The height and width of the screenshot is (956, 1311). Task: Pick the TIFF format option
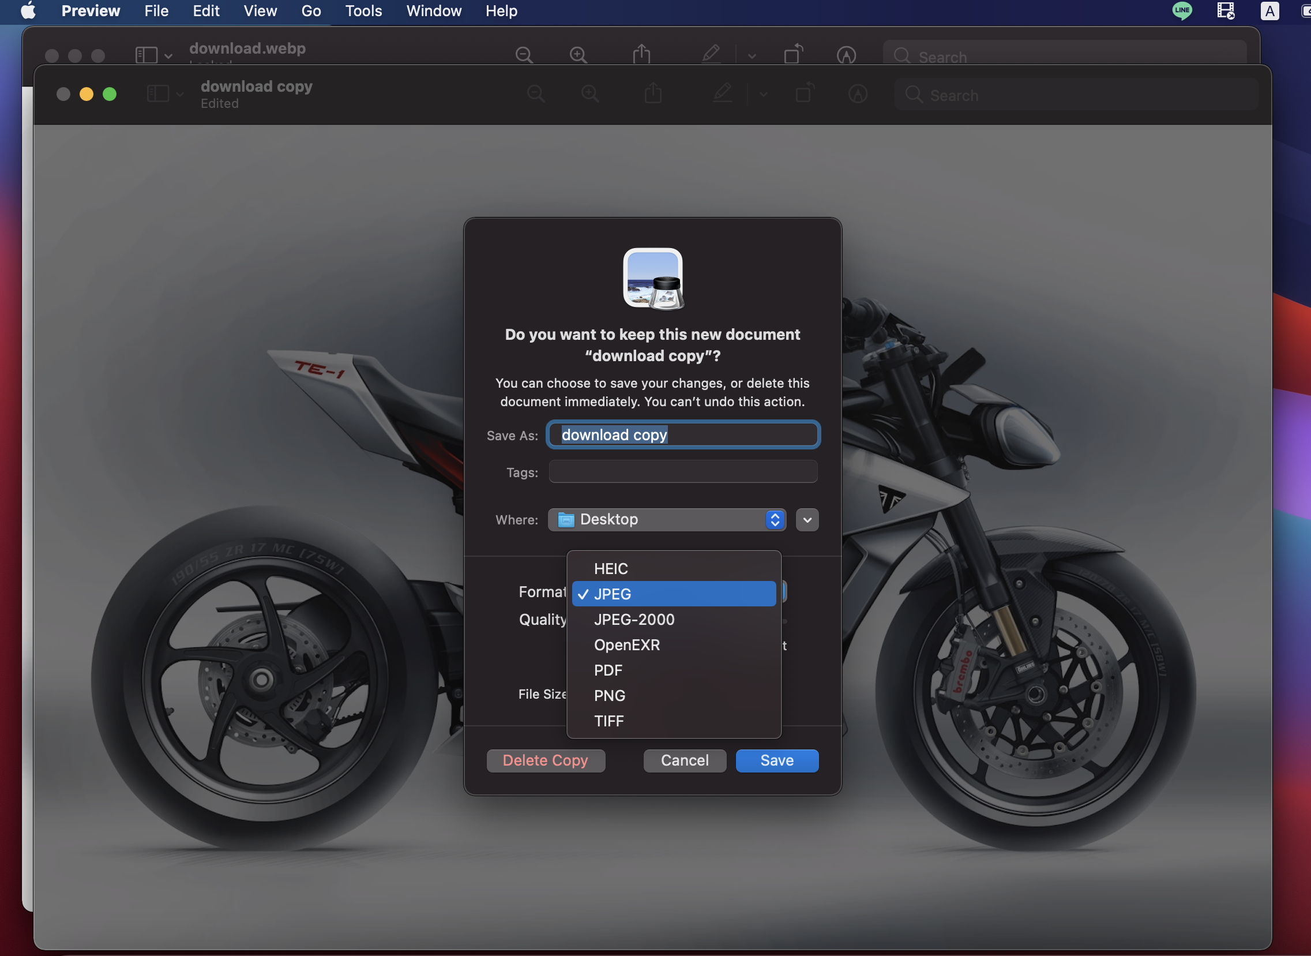[608, 721]
